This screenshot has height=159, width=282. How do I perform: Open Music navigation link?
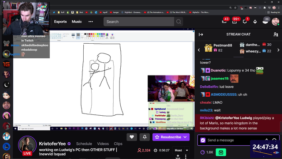tap(77, 22)
